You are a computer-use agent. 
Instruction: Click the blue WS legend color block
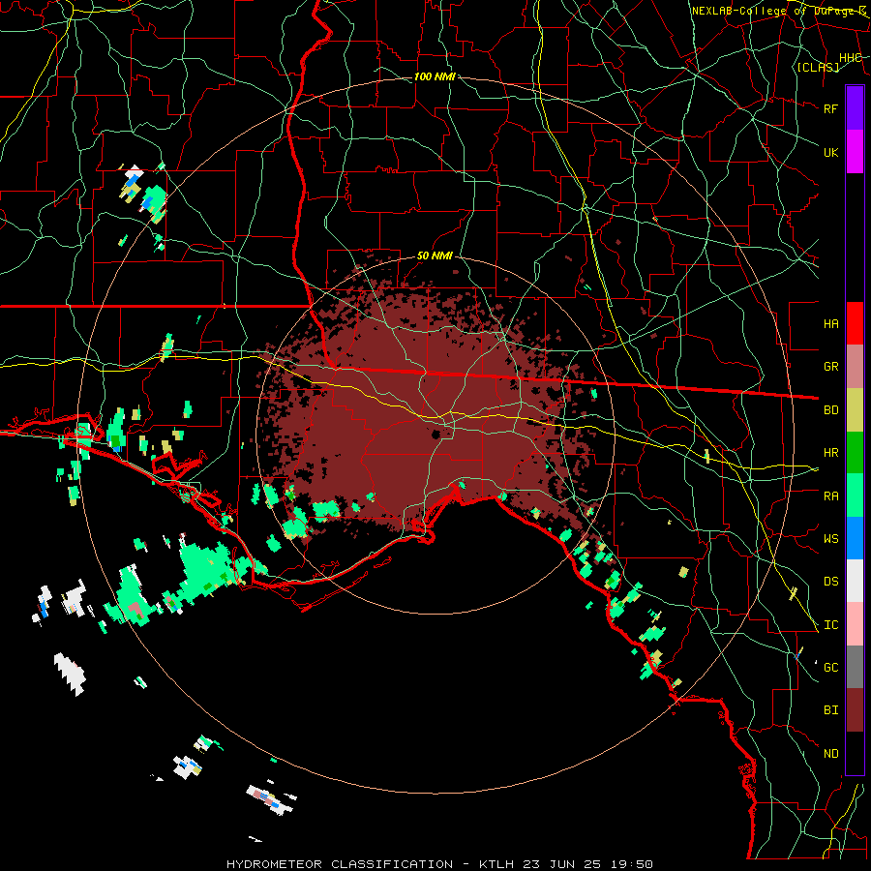855,538
